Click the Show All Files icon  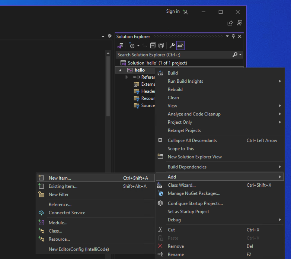coord(161,45)
